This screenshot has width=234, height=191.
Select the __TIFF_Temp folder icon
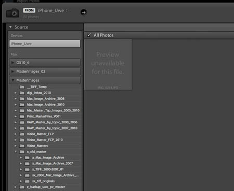click(x=22, y=87)
